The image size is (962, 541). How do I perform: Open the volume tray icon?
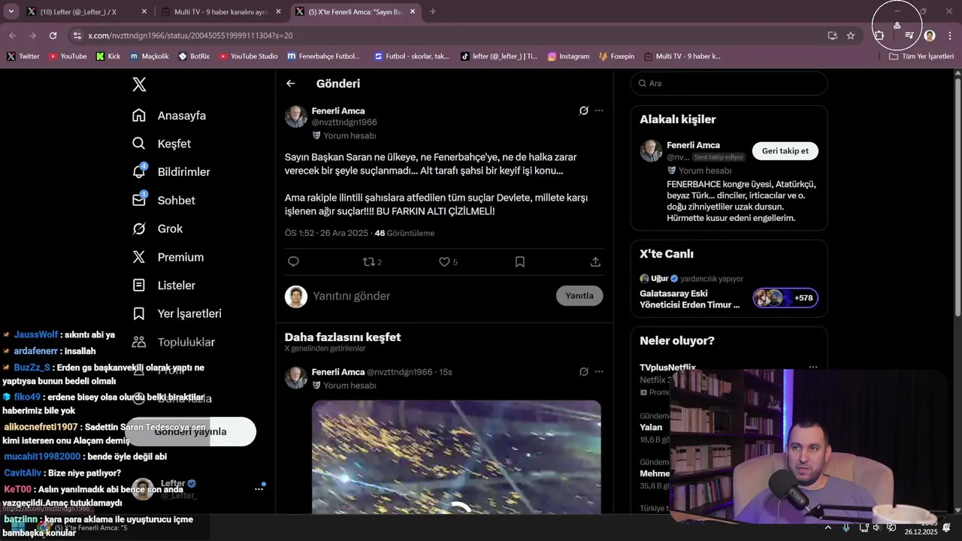point(877,527)
